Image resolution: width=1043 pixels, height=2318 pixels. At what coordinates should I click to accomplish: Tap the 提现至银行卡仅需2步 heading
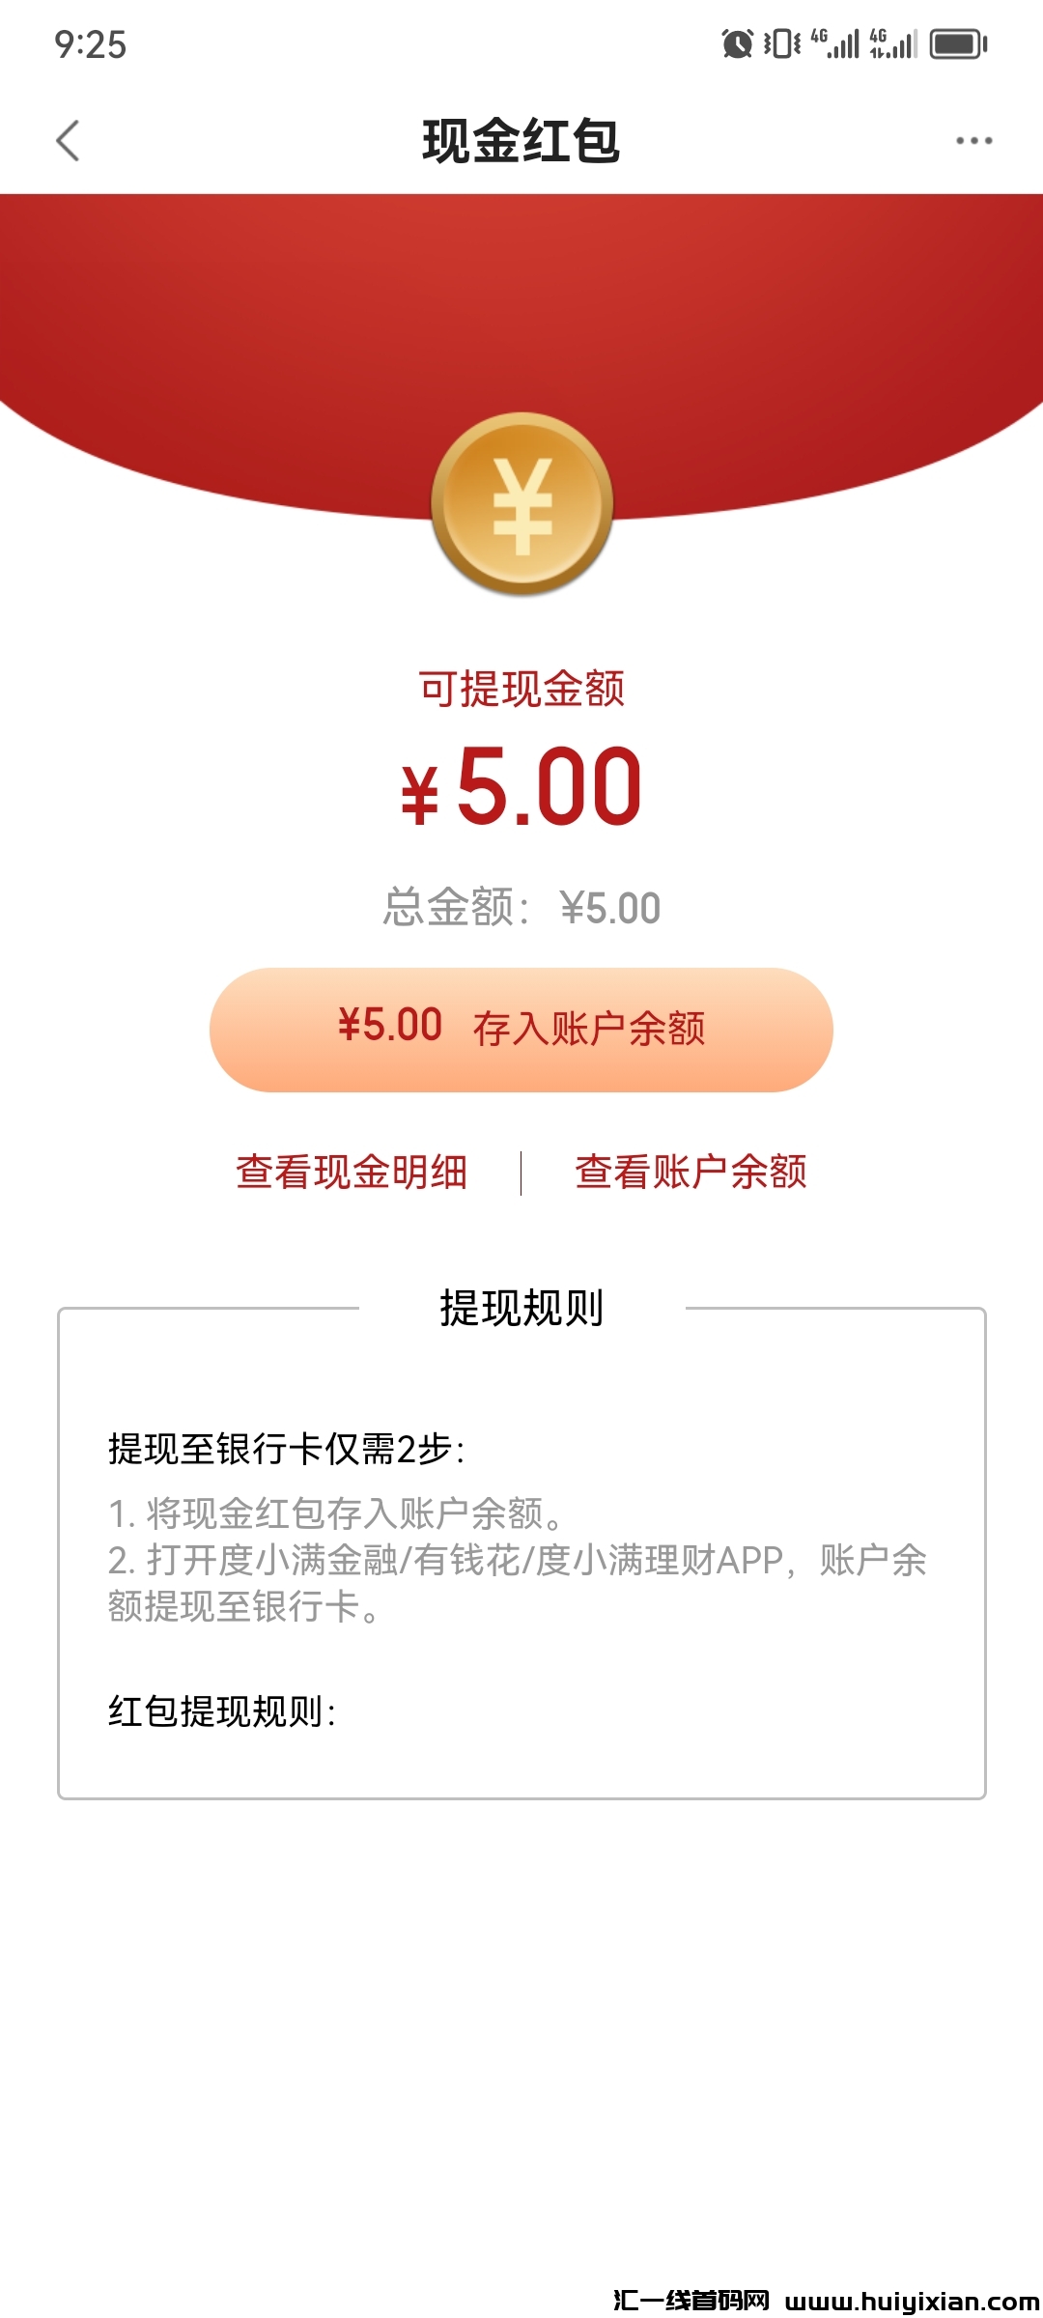(287, 1449)
